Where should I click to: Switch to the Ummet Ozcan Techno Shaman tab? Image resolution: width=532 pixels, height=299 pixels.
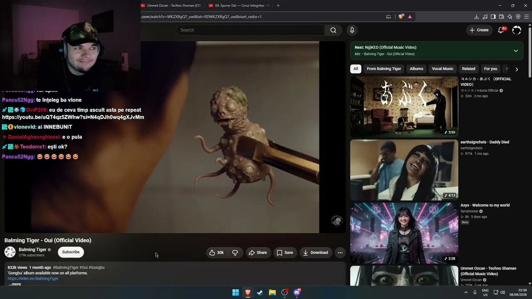pos(171,5)
